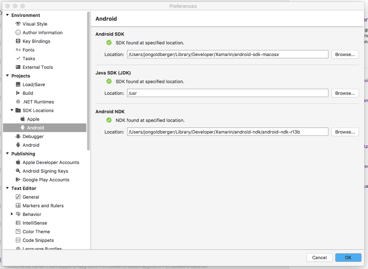Click the Android SDK location field
Image resolution: width=368 pixels, height=269 pixels.
(228, 54)
